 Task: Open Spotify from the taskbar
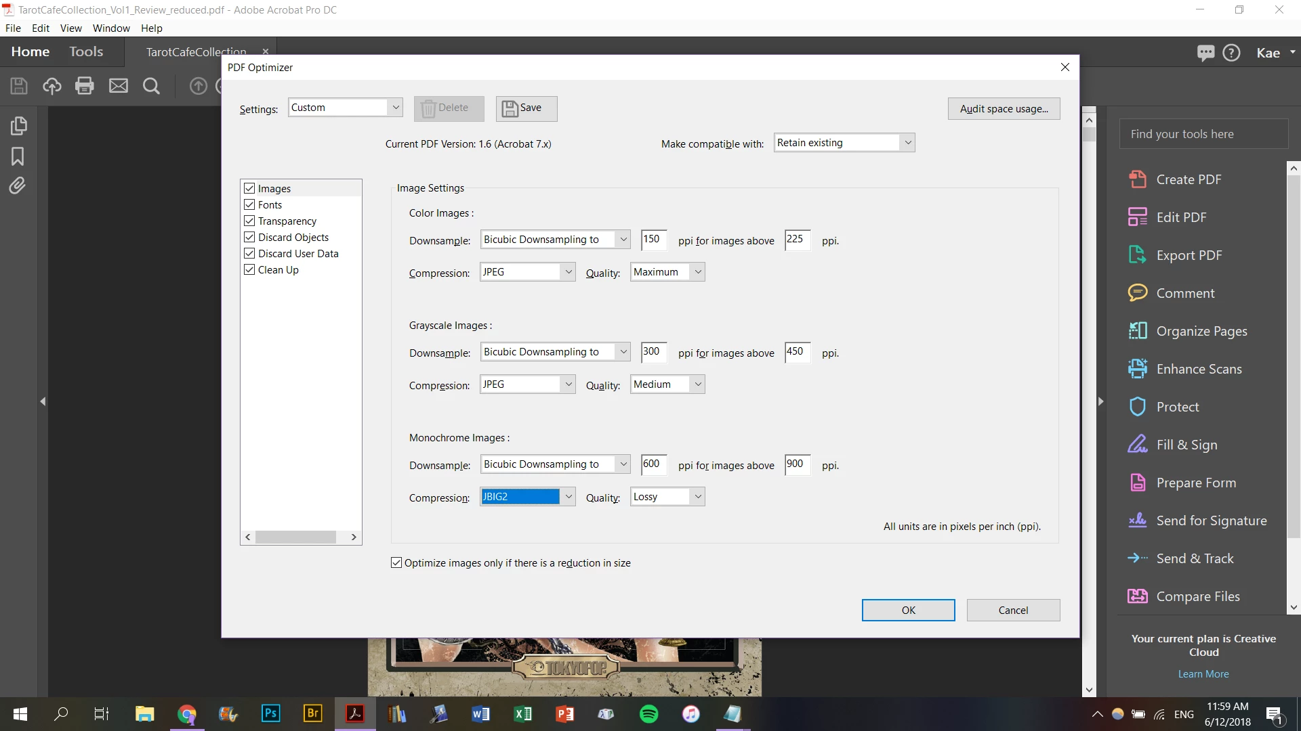click(x=648, y=714)
